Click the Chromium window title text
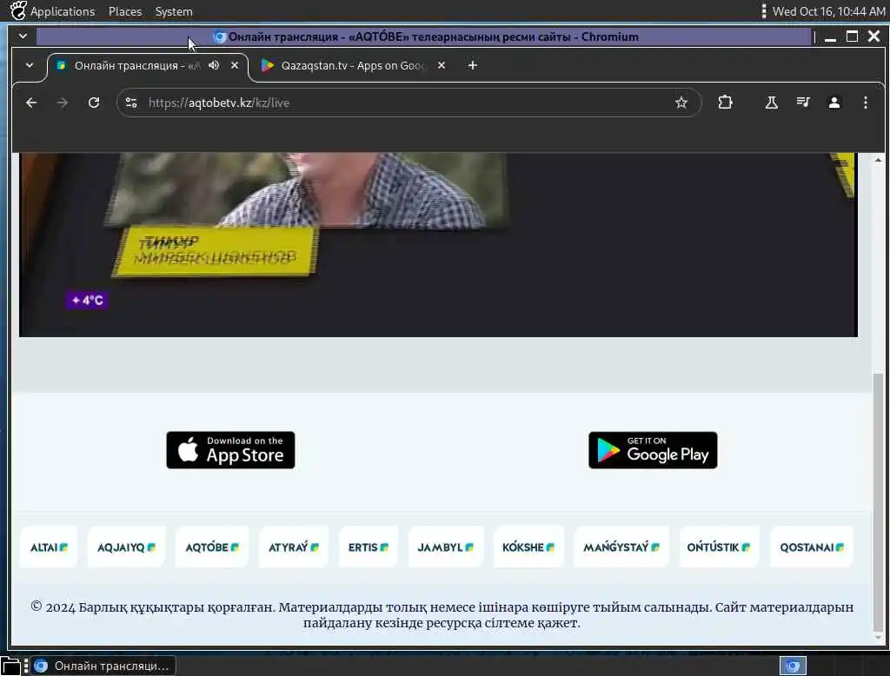This screenshot has width=890, height=676. pos(433,36)
